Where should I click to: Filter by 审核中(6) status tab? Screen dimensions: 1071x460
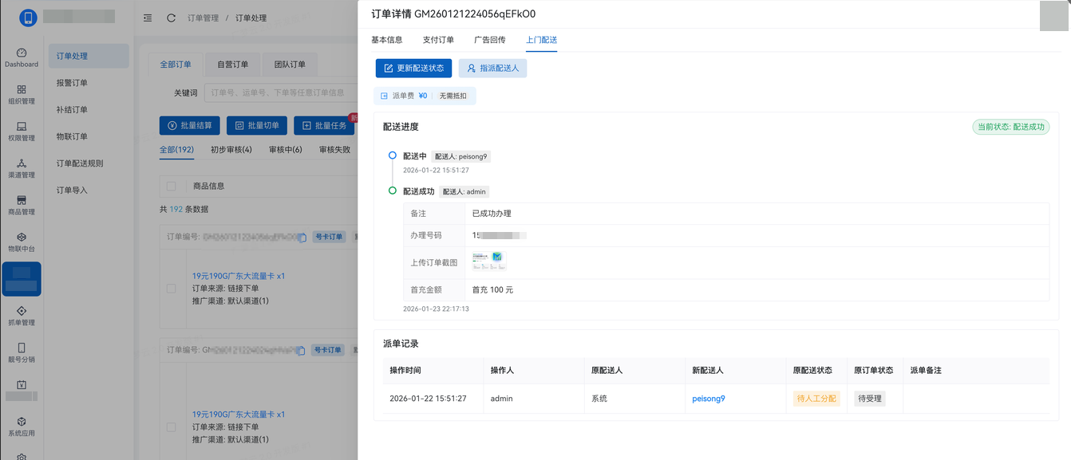(x=286, y=149)
